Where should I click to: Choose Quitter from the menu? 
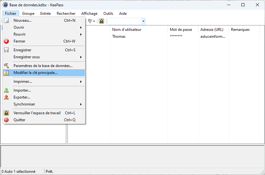pyautogui.click(x=44, y=120)
